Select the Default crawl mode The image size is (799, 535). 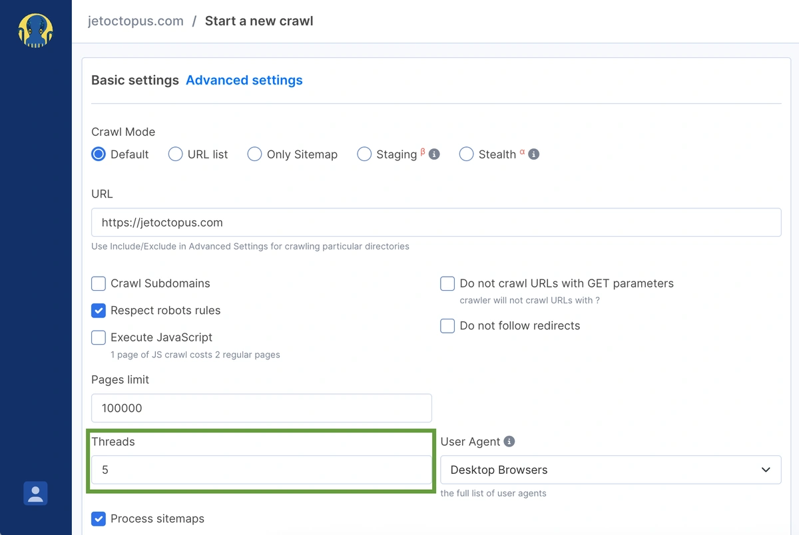99,154
